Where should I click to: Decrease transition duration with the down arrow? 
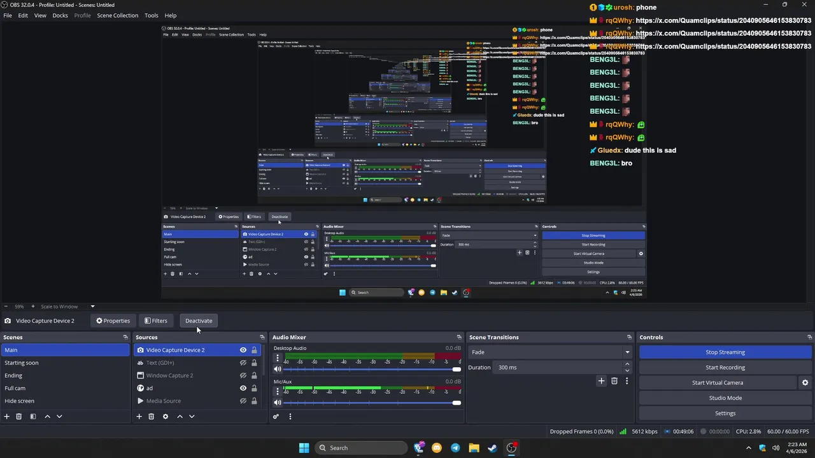click(x=627, y=370)
